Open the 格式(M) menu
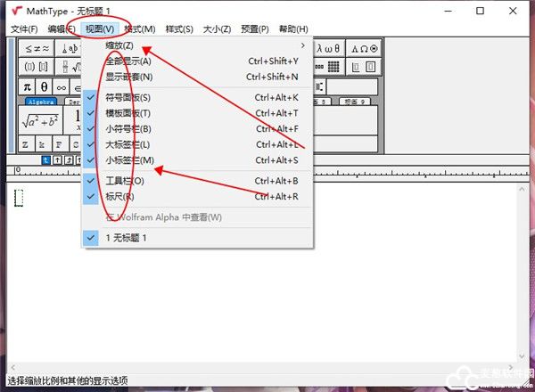Image resolution: width=535 pixels, height=392 pixels. [x=140, y=29]
